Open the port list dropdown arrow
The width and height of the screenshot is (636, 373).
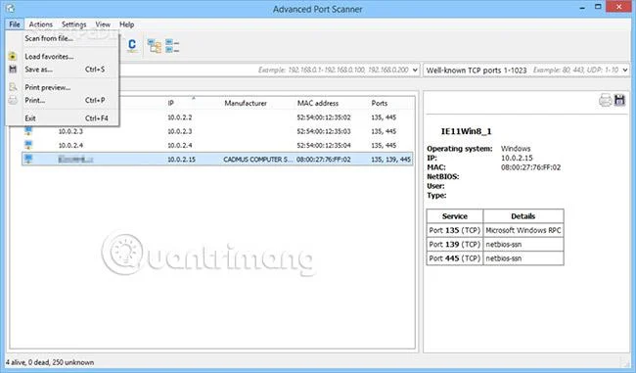(624, 70)
